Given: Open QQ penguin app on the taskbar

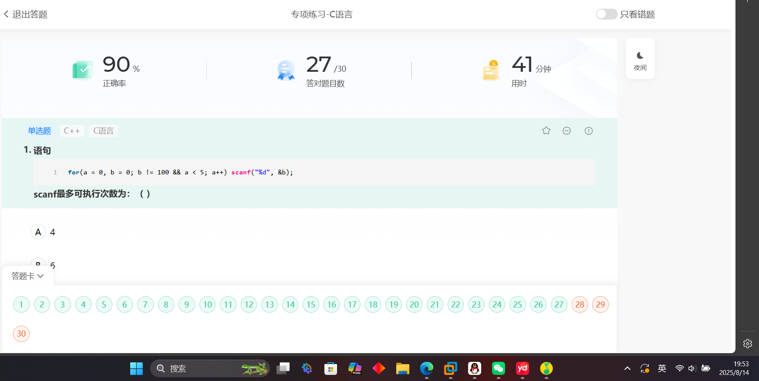Looking at the screenshot, I should (x=475, y=368).
